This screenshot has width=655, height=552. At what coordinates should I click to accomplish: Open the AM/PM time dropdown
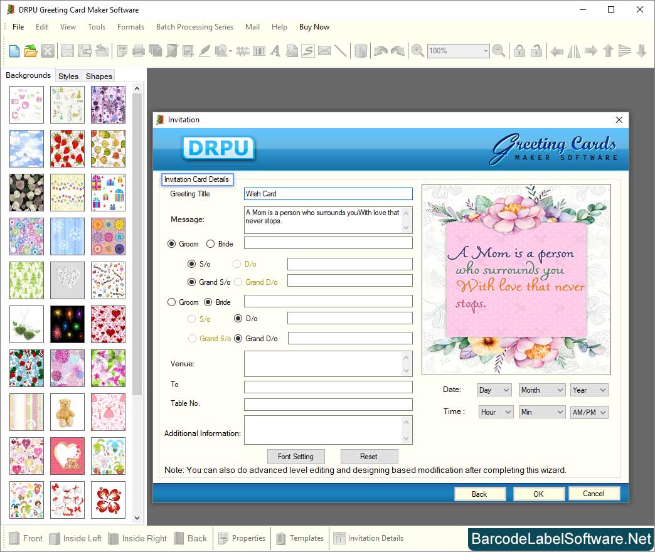pyautogui.click(x=589, y=412)
